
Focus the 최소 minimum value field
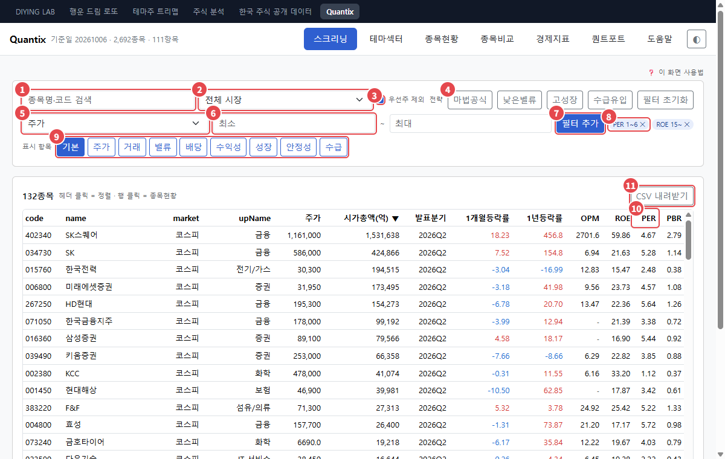pos(294,123)
